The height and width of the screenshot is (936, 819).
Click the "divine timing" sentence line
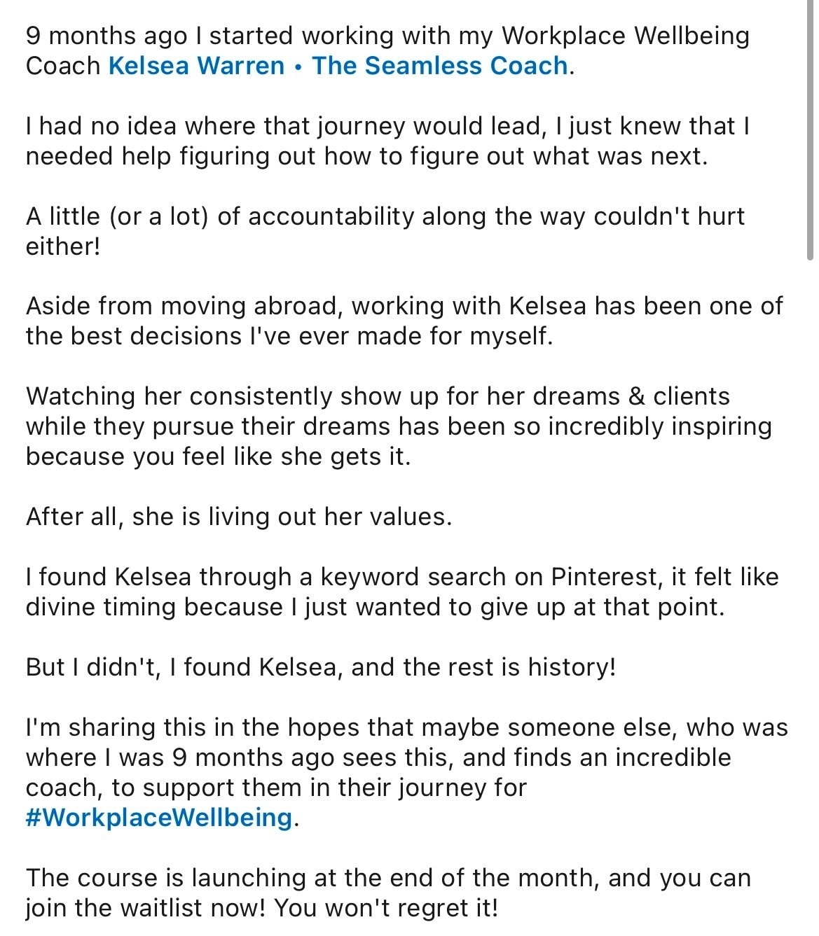375,607
